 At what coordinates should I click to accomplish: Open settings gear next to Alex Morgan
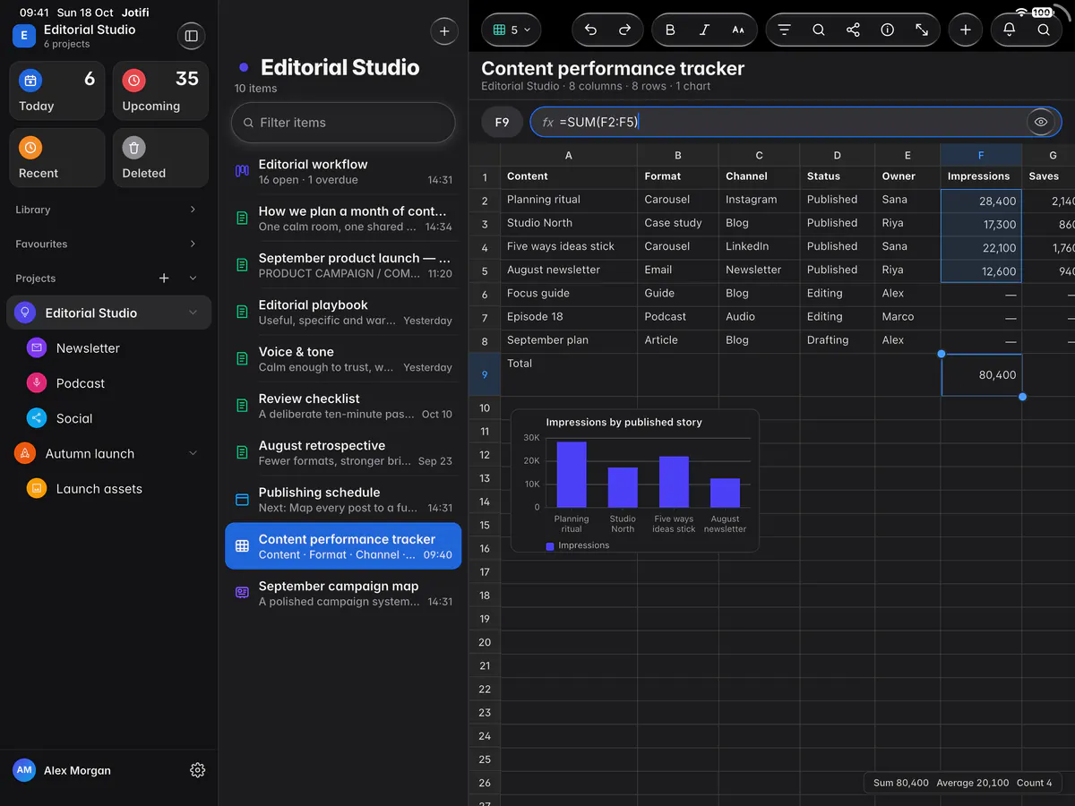click(198, 770)
